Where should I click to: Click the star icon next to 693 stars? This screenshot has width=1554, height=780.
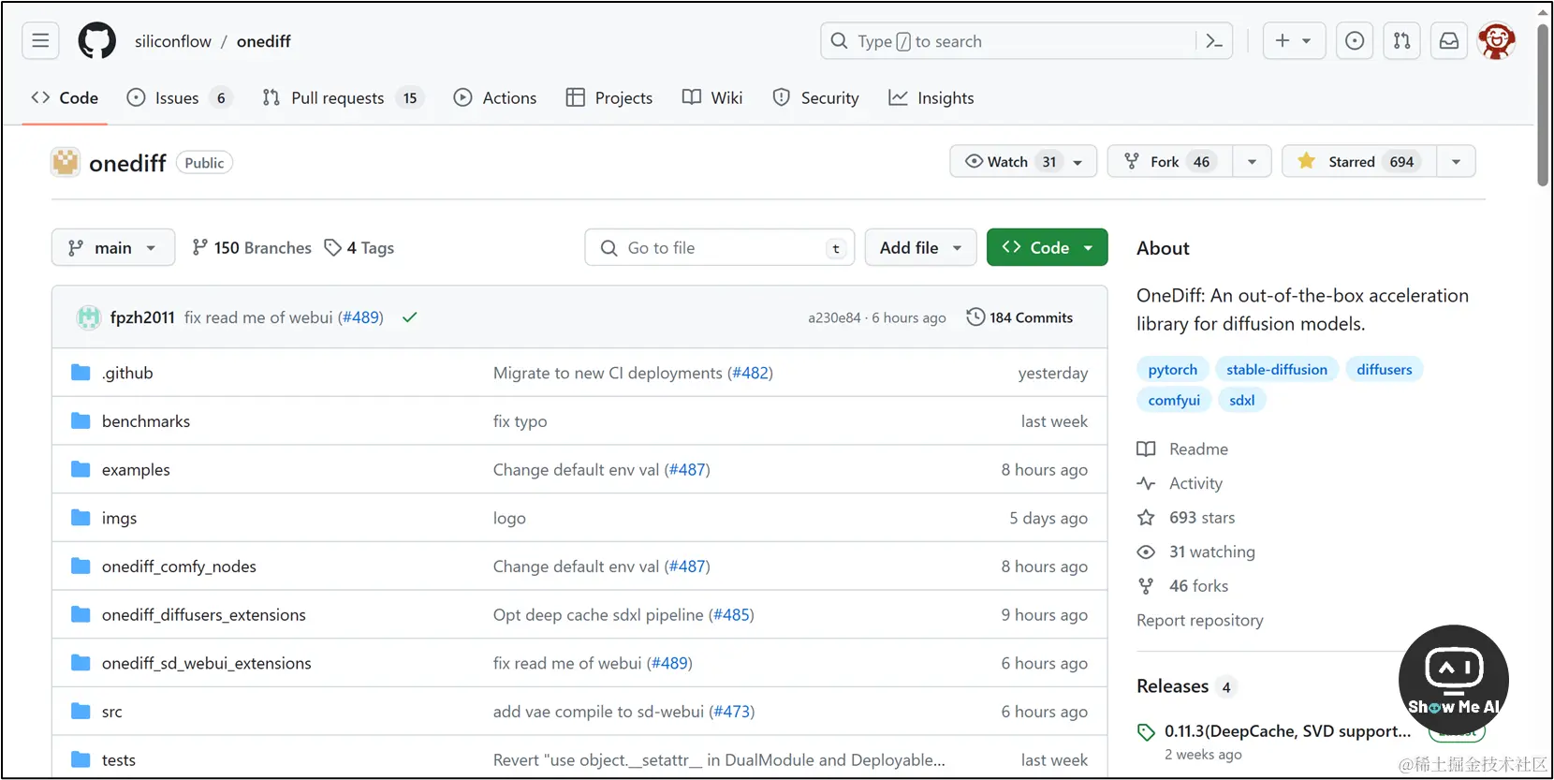click(x=1146, y=518)
